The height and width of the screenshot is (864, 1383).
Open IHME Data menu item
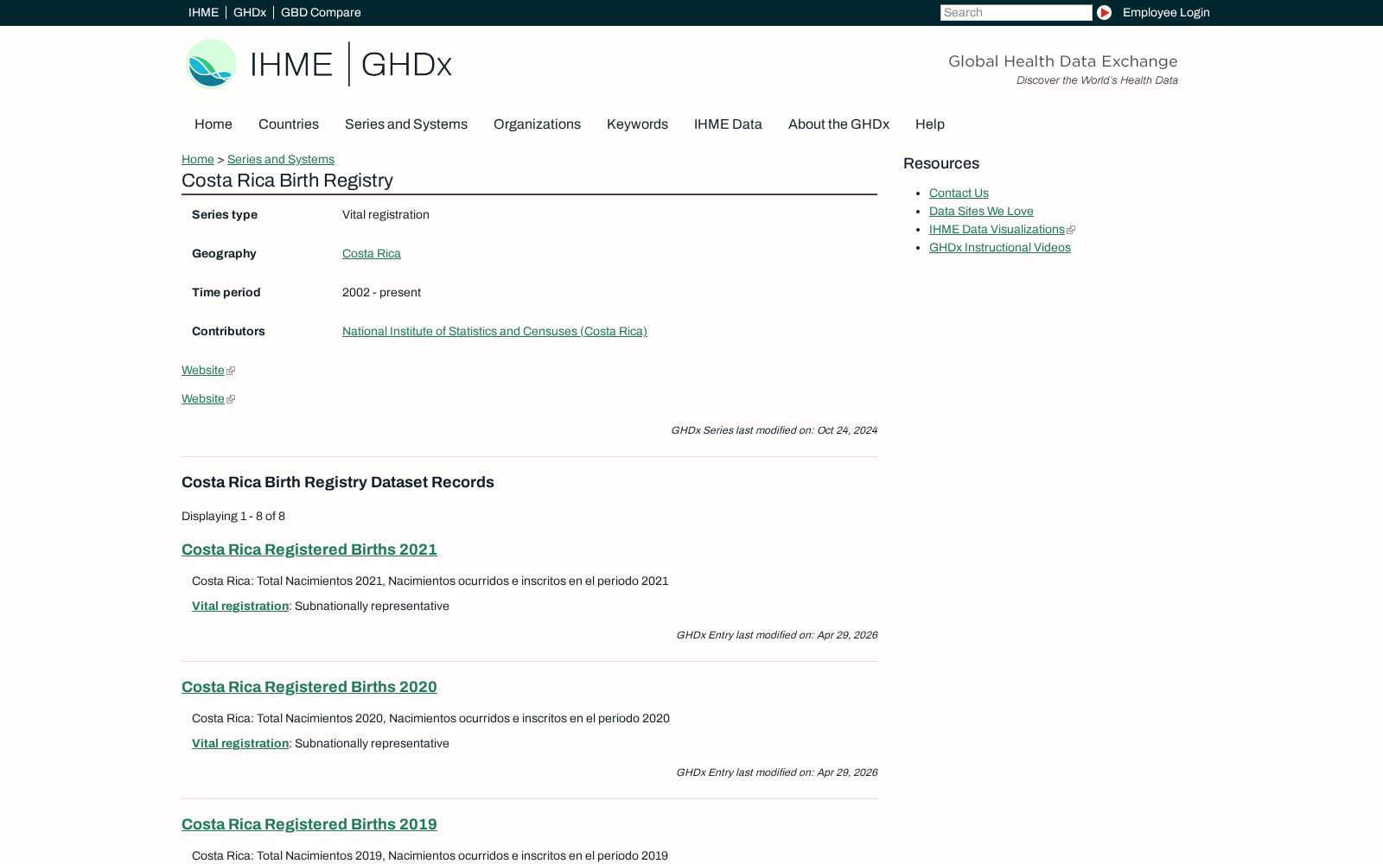728,124
